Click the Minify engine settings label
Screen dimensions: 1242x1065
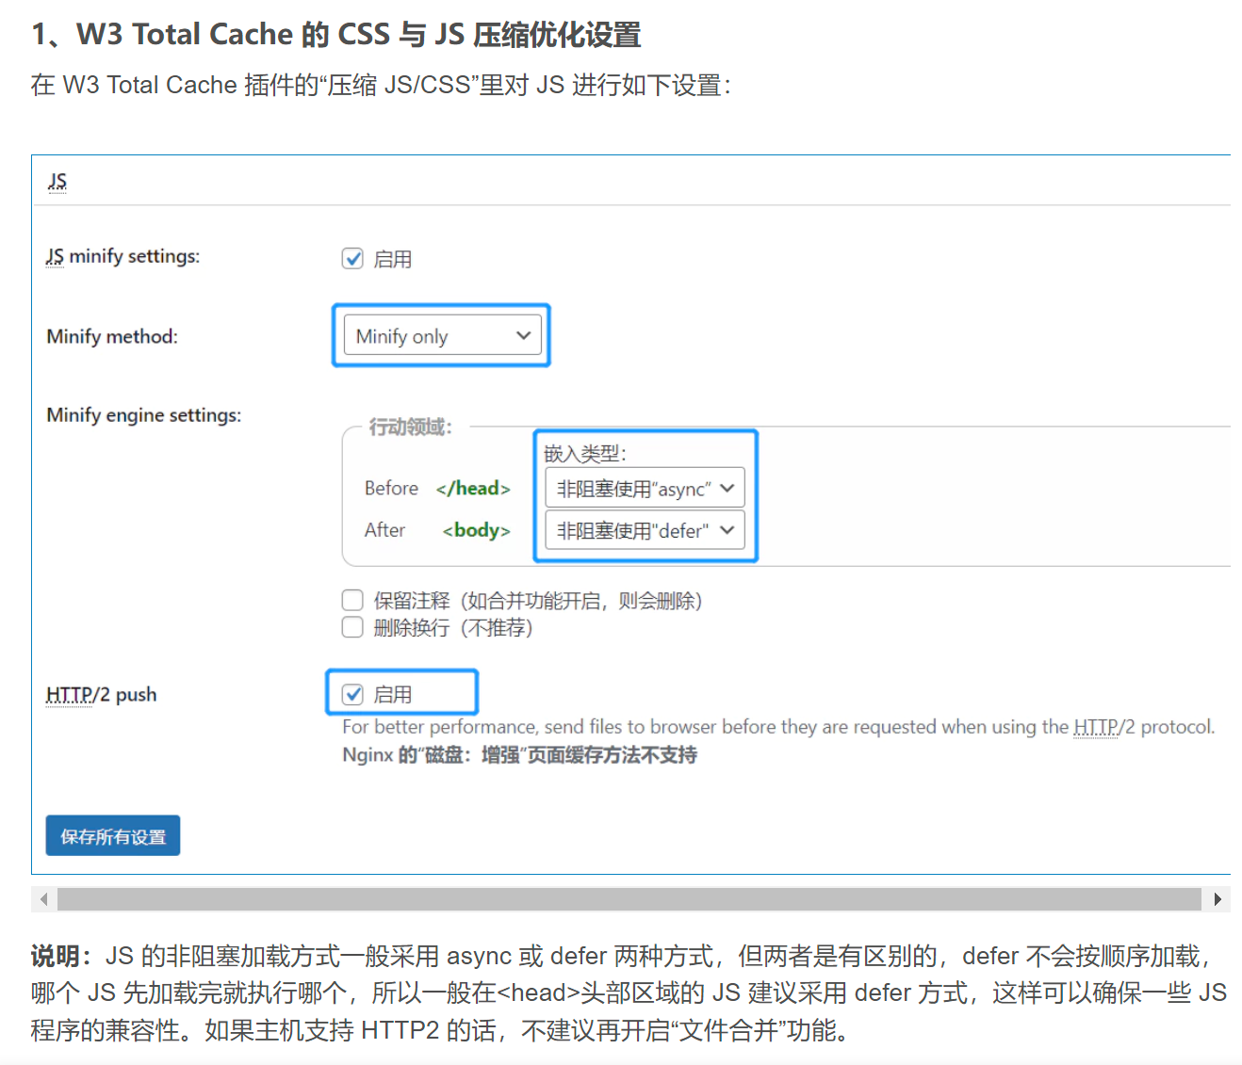pyautogui.click(x=144, y=415)
